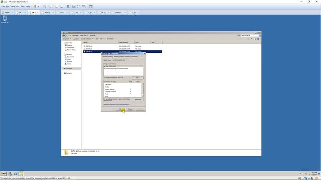
Task: Enter full screen mode icon
Action: tap(79, 6)
